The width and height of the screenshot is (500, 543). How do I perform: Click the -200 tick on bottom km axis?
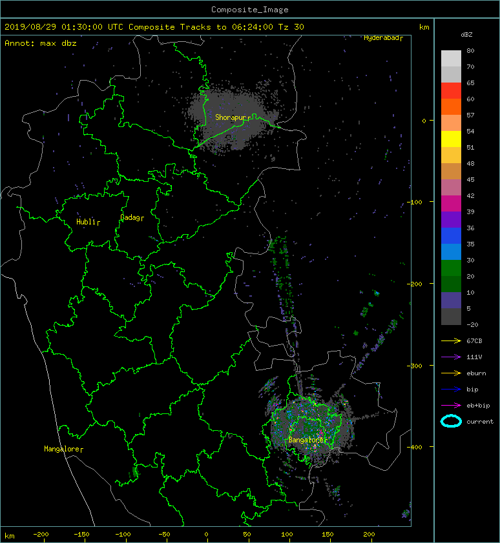coord(41,535)
